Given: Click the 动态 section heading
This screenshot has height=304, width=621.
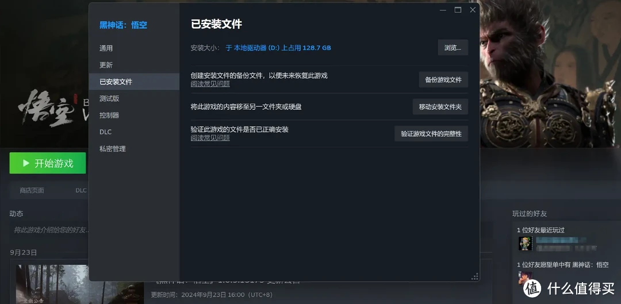Looking at the screenshot, I should click(16, 214).
